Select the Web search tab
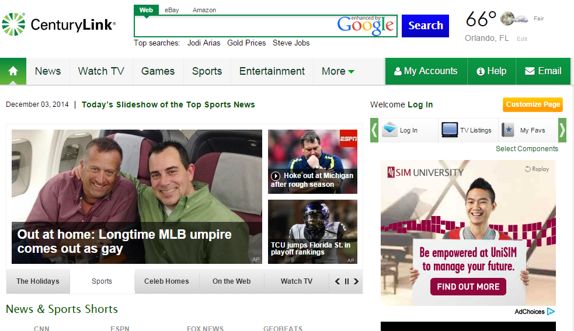The width and height of the screenshot is (574, 331). pos(146,10)
